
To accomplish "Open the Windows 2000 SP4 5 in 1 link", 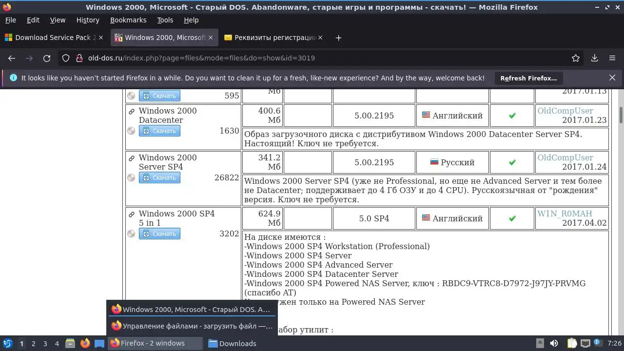I will click(x=176, y=218).
